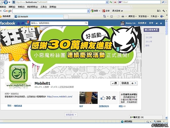
Task: Open the http://www.mobile01.com/ link
Action: 60,97
